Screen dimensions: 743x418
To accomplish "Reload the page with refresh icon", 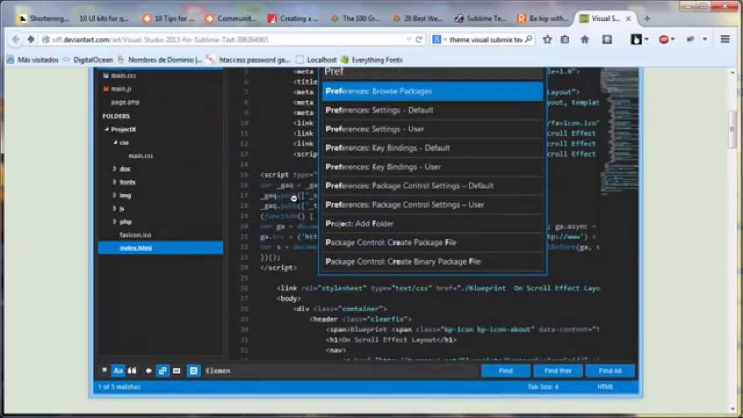I will (x=419, y=39).
